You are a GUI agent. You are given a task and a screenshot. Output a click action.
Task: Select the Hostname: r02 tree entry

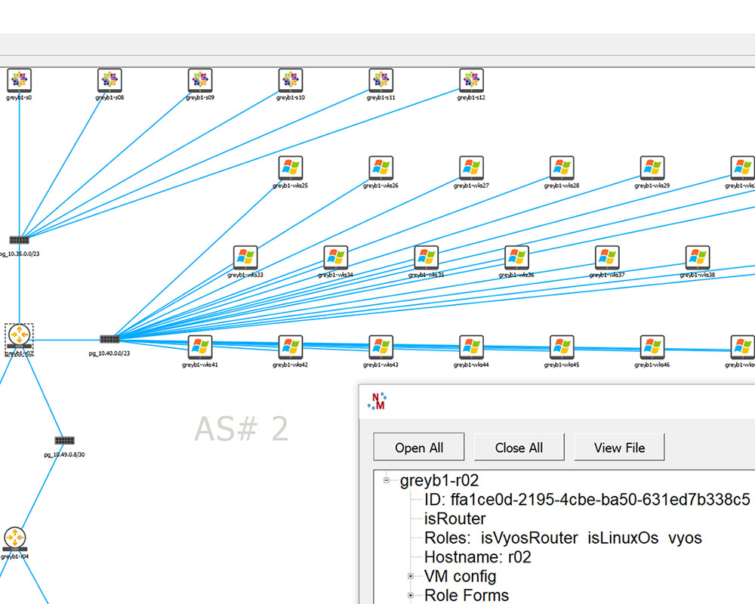(477, 557)
